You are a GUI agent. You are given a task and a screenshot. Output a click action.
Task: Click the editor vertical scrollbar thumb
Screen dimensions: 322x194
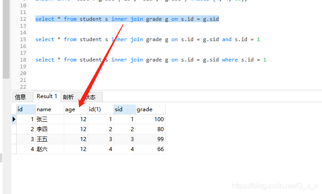click(x=6, y=39)
